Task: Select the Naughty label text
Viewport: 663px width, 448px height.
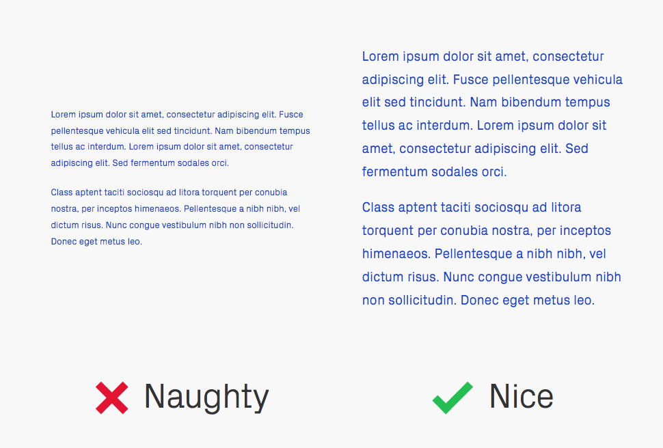Action: pos(206,397)
